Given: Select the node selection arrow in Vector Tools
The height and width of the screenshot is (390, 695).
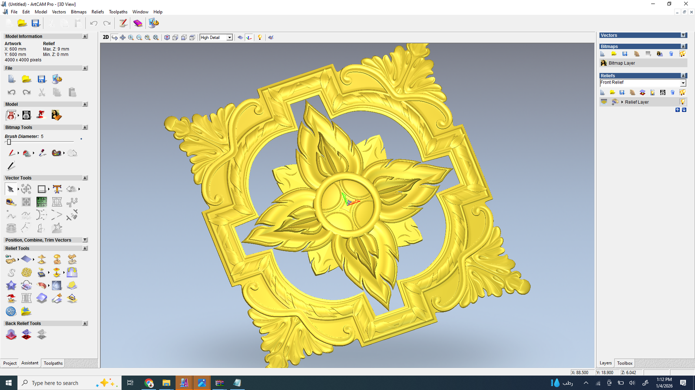Looking at the screenshot, I should coord(10,189).
